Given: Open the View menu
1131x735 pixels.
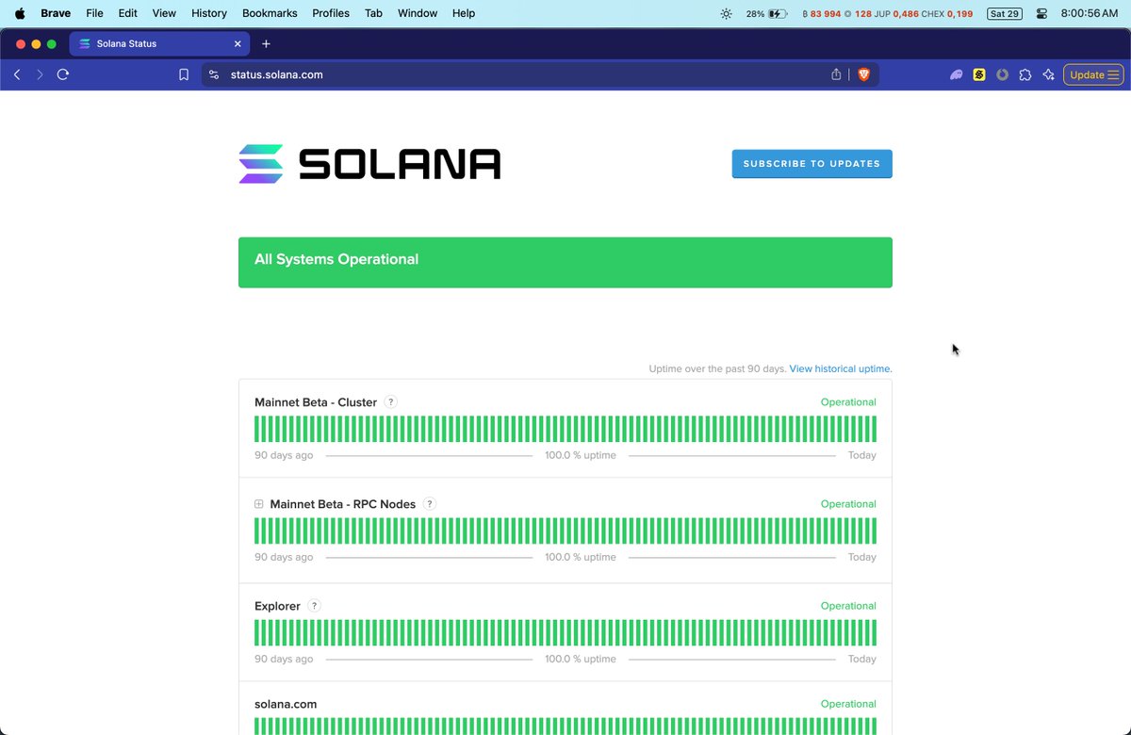Looking at the screenshot, I should click(164, 13).
